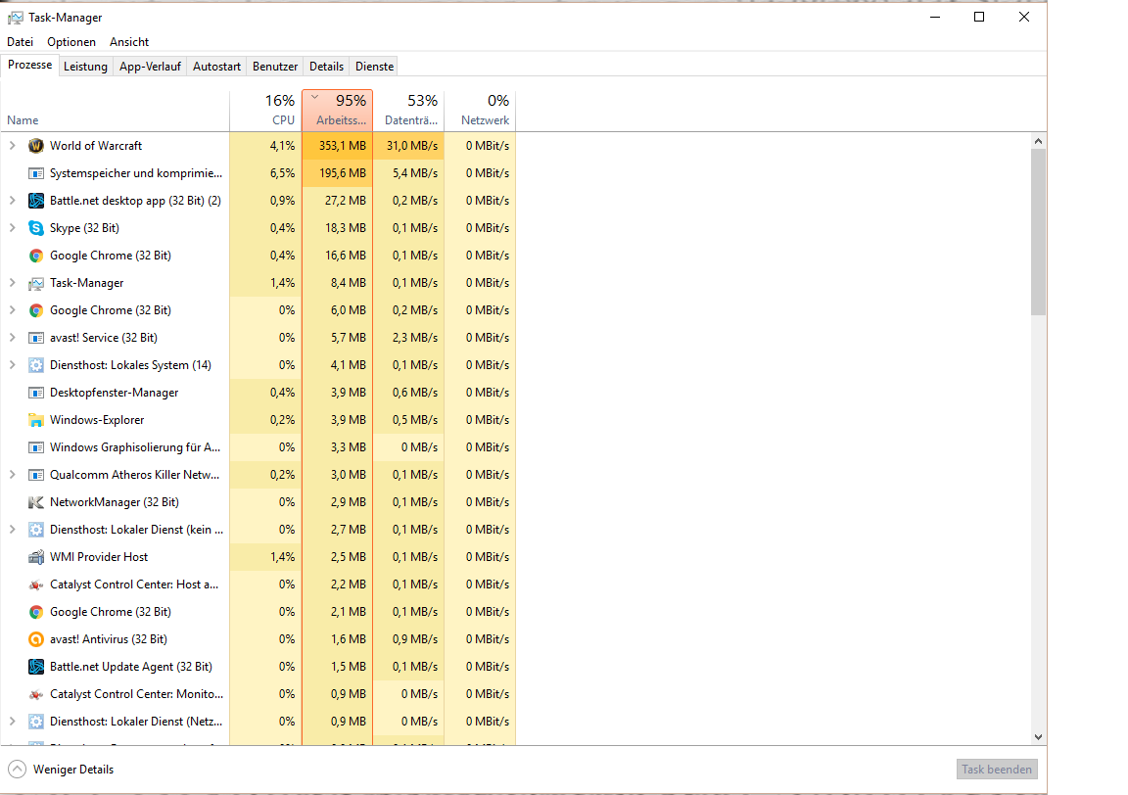Click the Task beenden button

[x=997, y=770]
